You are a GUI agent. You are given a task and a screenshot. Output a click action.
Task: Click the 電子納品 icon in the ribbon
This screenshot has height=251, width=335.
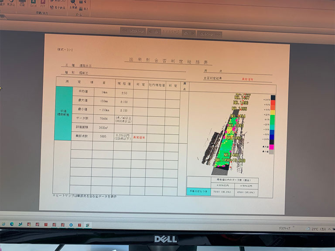(58, 7)
